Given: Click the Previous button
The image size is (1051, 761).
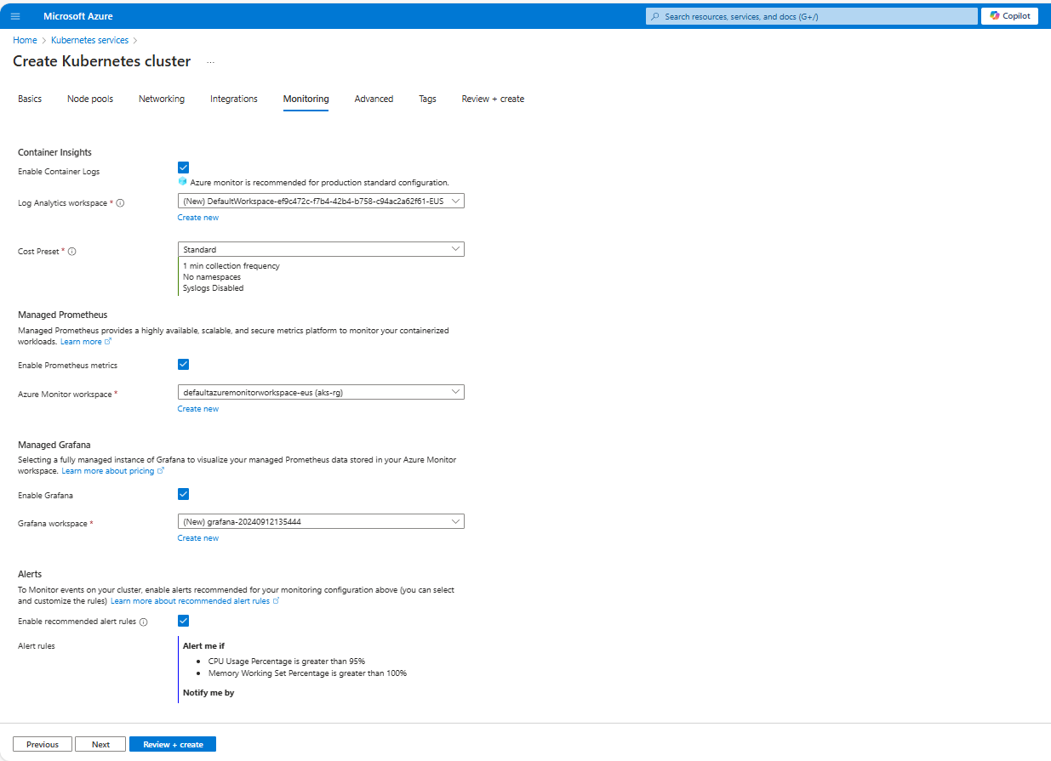Looking at the screenshot, I should (x=43, y=744).
